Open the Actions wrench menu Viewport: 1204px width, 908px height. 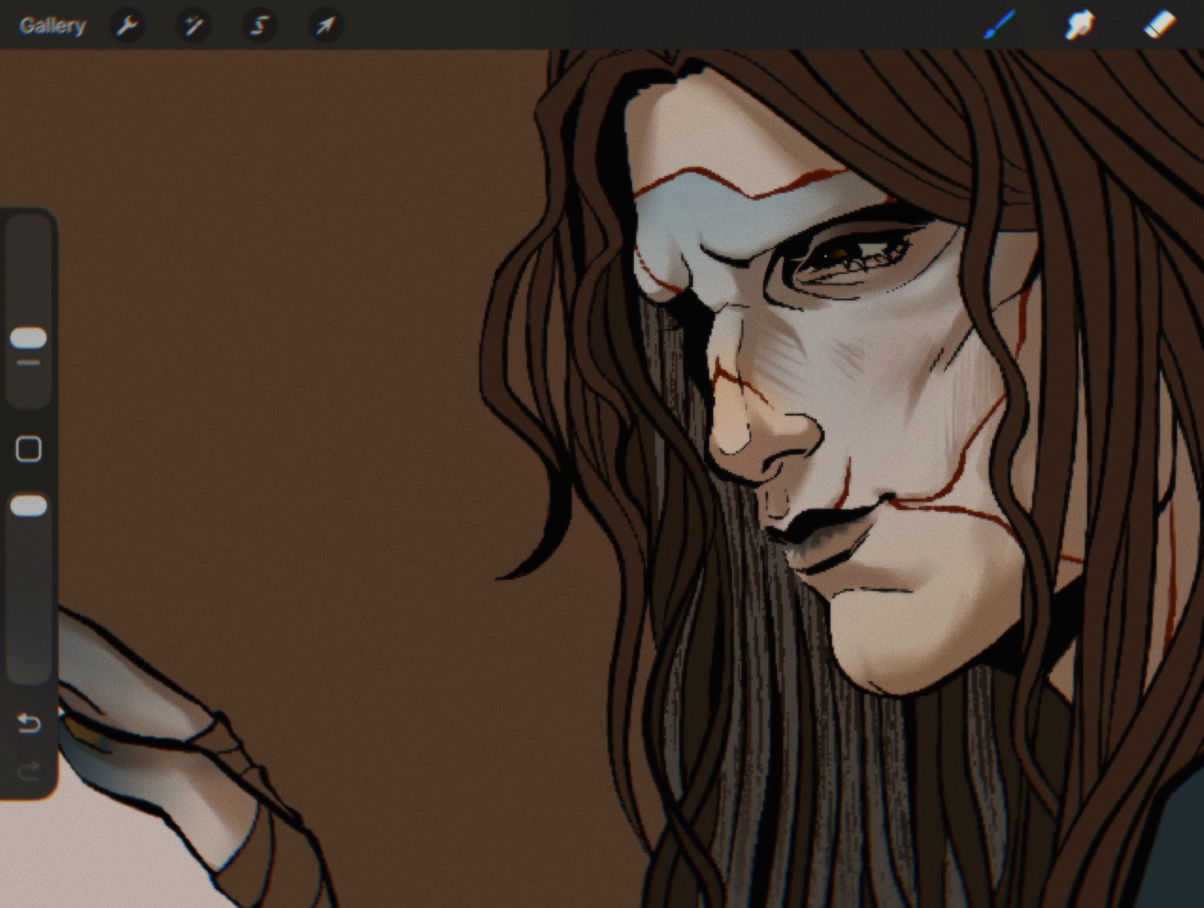tap(127, 26)
